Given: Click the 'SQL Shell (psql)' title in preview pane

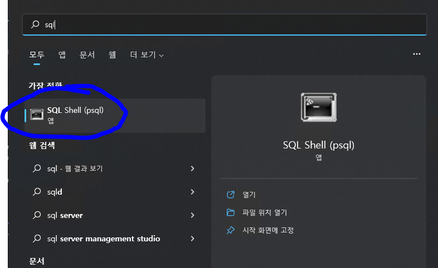Looking at the screenshot, I should coord(319,145).
